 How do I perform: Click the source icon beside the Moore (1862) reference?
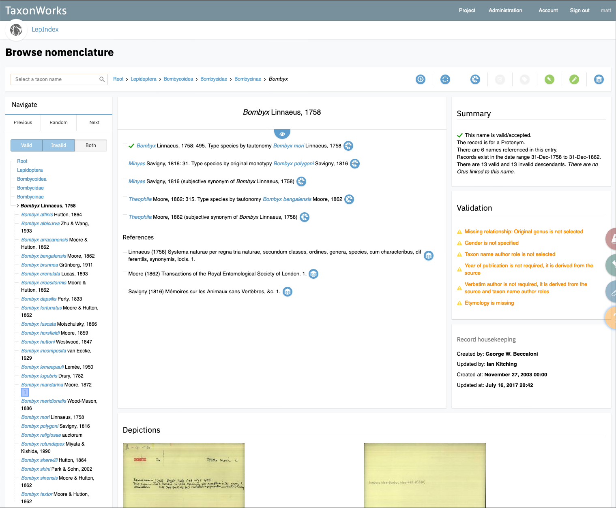point(313,274)
